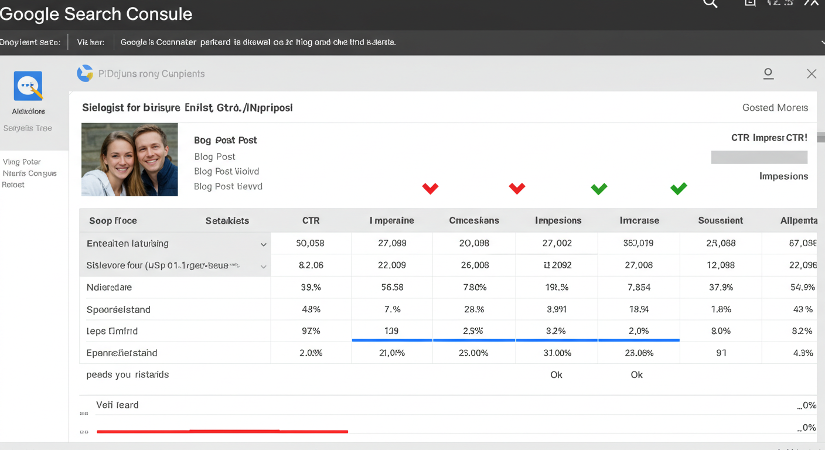Viewport: 825px width, 450px height.
Task: Click the Setakiets column header
Action: [x=227, y=221]
